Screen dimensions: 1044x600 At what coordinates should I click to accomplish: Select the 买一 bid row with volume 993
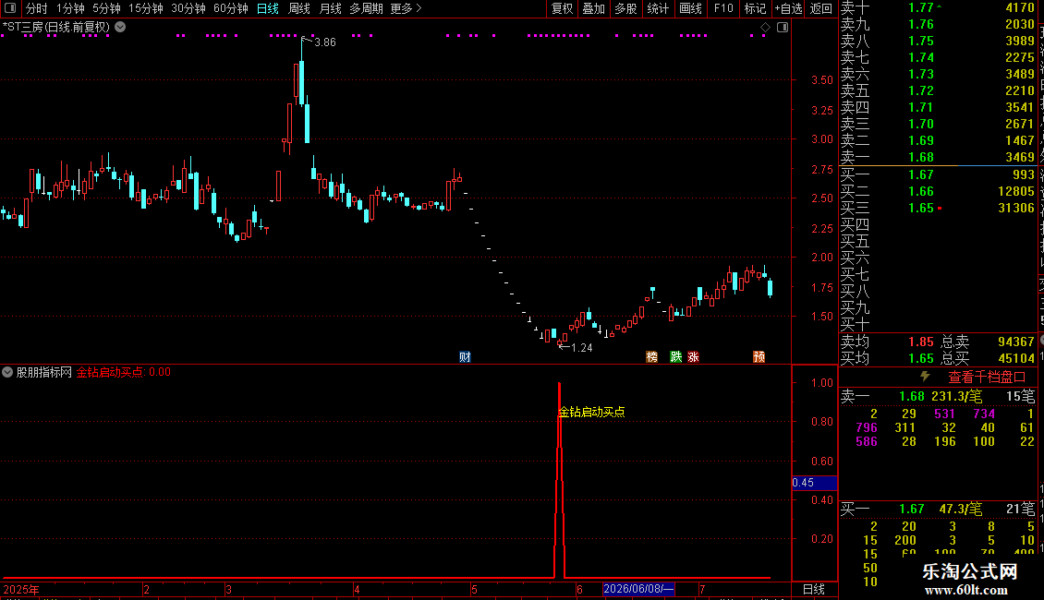(x=938, y=175)
